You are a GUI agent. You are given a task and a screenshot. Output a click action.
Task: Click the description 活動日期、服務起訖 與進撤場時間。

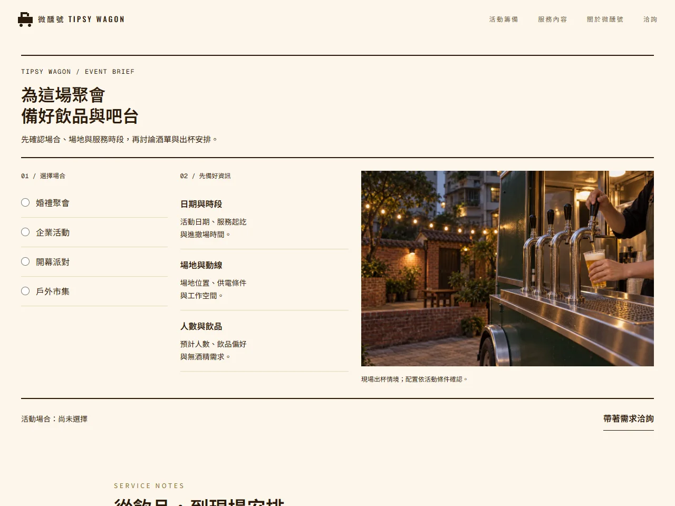coord(214,228)
